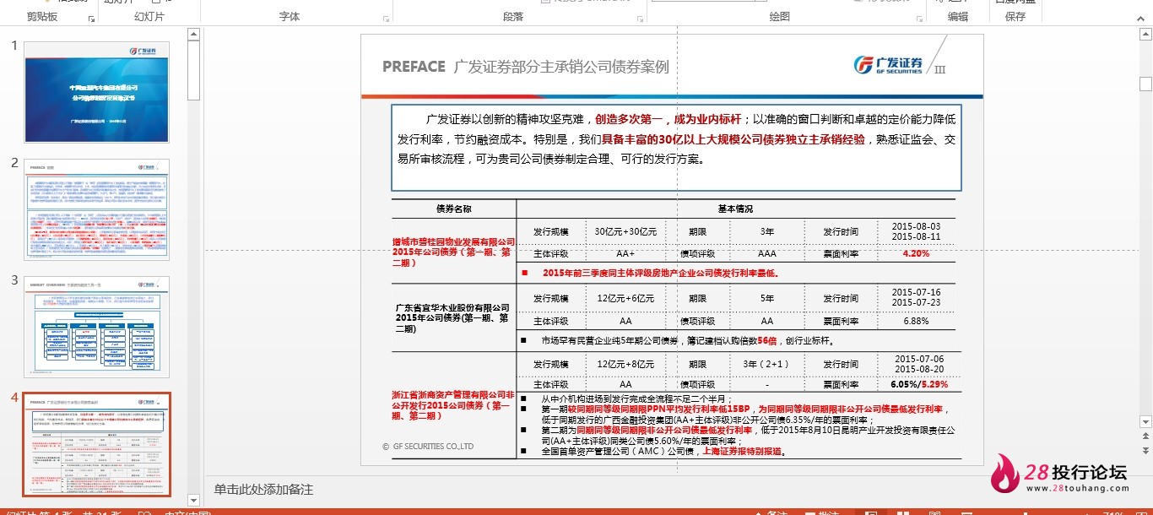Click the 5年 term cell

[766, 298]
